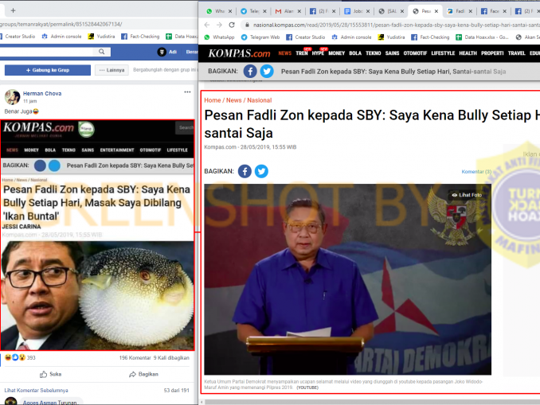This screenshot has height=405, width=540.
Task: Open the Fact-Checking bookmark in the left window
Action: tap(140, 36)
